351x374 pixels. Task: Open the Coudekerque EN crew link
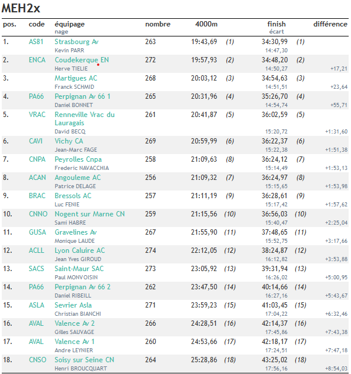pos(82,60)
